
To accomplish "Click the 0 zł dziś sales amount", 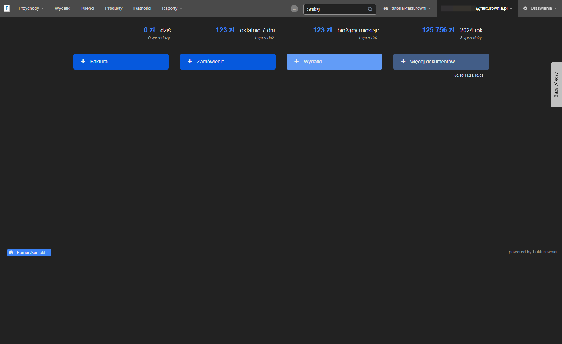I will [149, 30].
